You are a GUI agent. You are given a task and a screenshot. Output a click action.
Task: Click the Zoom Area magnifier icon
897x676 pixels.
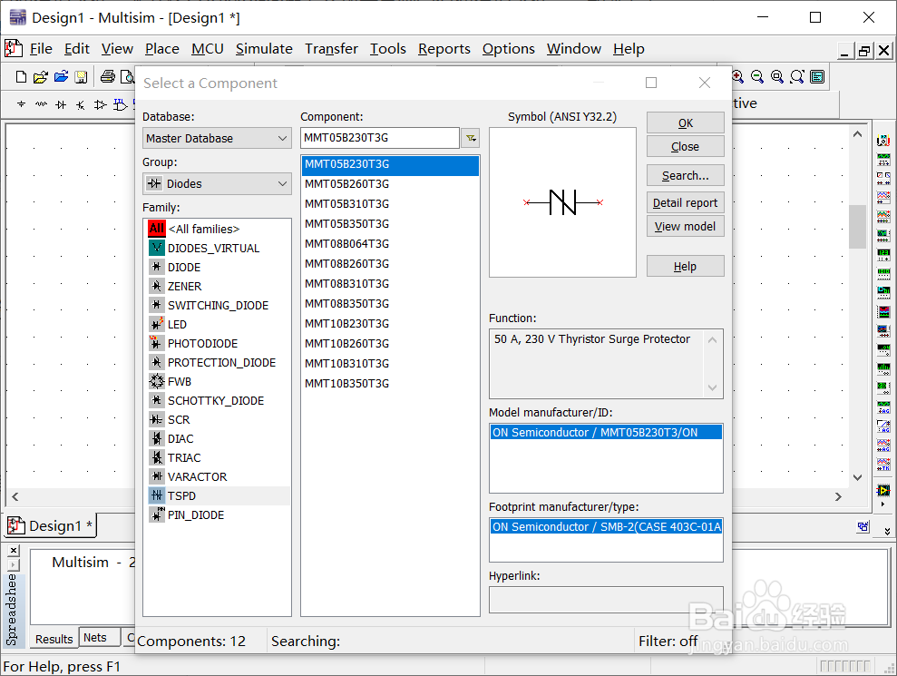[x=777, y=77]
